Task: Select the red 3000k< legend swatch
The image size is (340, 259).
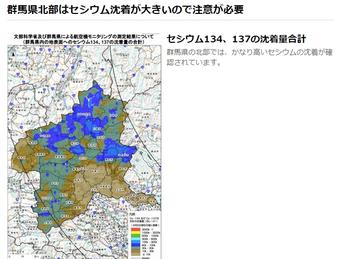Action: pos(135,230)
